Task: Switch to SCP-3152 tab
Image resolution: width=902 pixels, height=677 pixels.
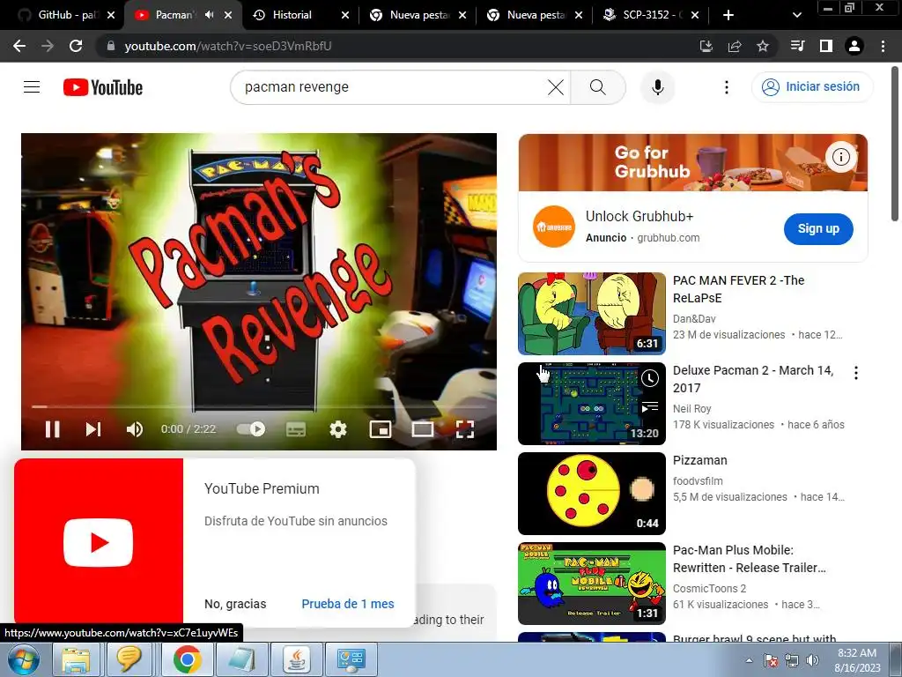Action: (x=649, y=15)
